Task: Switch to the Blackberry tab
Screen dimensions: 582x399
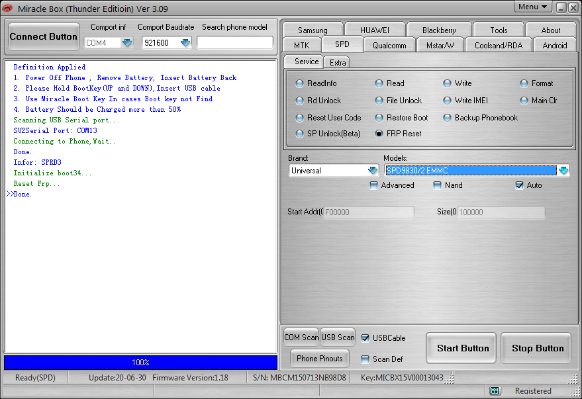Action: [x=439, y=30]
